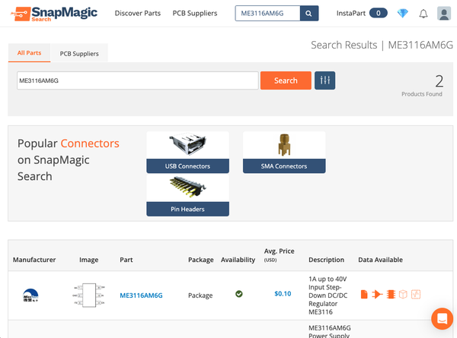Click the footprint chip icon for ME3116AM6G
This screenshot has width=457, height=338.
click(x=391, y=294)
